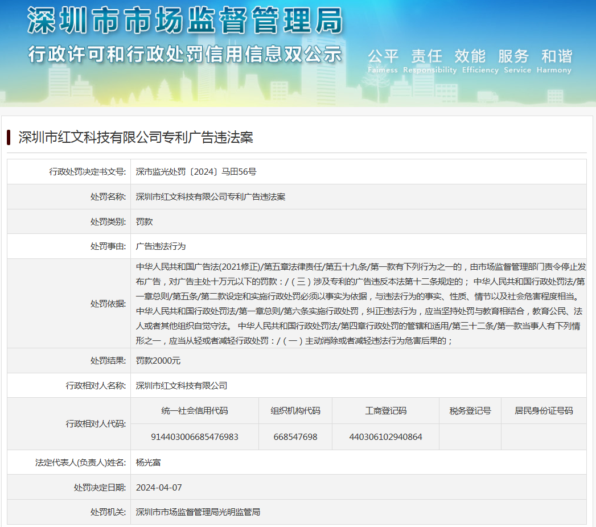The width and height of the screenshot is (596, 527).
Task: Click the 统一社会信用代码 column header
Action: [x=194, y=410]
